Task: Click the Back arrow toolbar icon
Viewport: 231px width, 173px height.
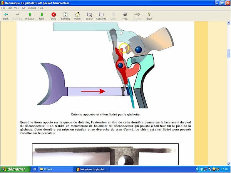Action: [x=5, y=16]
